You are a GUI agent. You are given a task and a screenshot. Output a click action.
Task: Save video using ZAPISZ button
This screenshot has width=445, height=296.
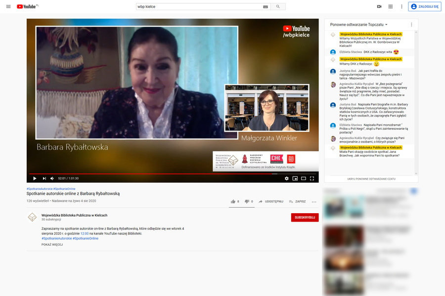(x=297, y=201)
